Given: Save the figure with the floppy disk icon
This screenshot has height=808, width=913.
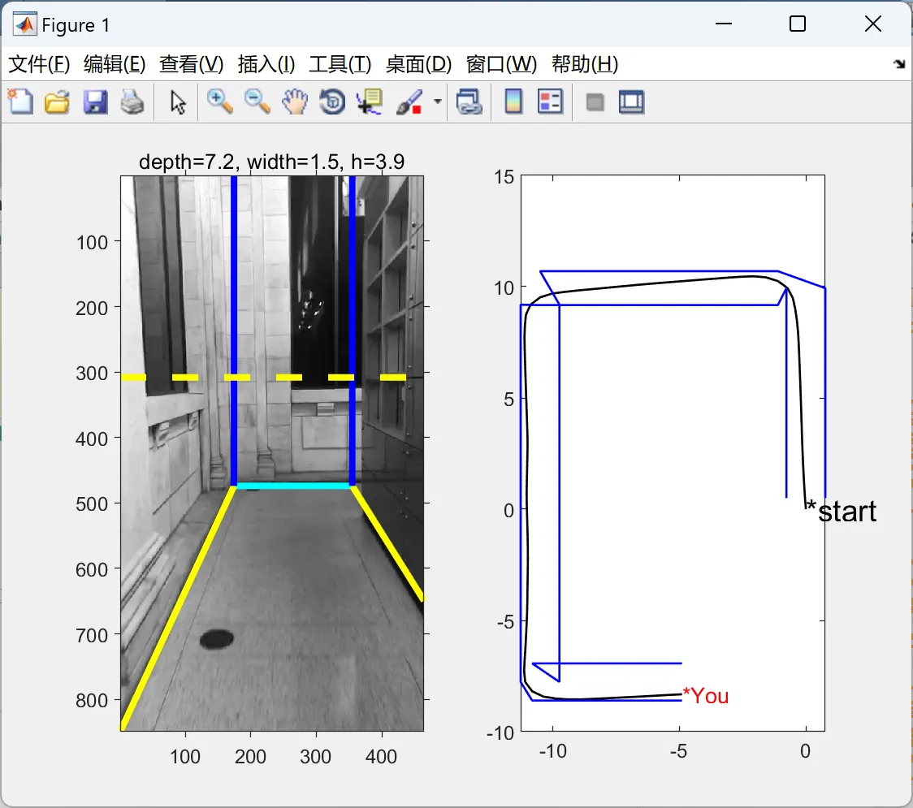Looking at the screenshot, I should click(x=95, y=102).
